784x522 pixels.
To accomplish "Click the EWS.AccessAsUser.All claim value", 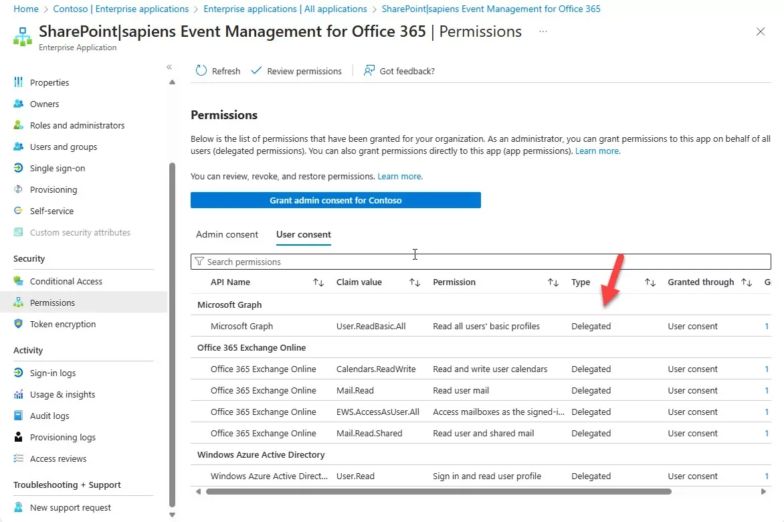I will coord(378,412).
